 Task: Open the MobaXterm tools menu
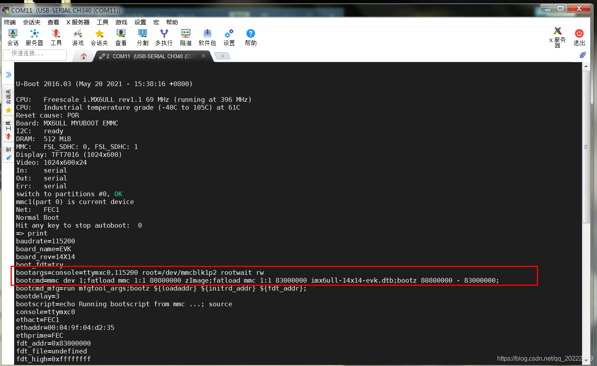(x=56, y=37)
